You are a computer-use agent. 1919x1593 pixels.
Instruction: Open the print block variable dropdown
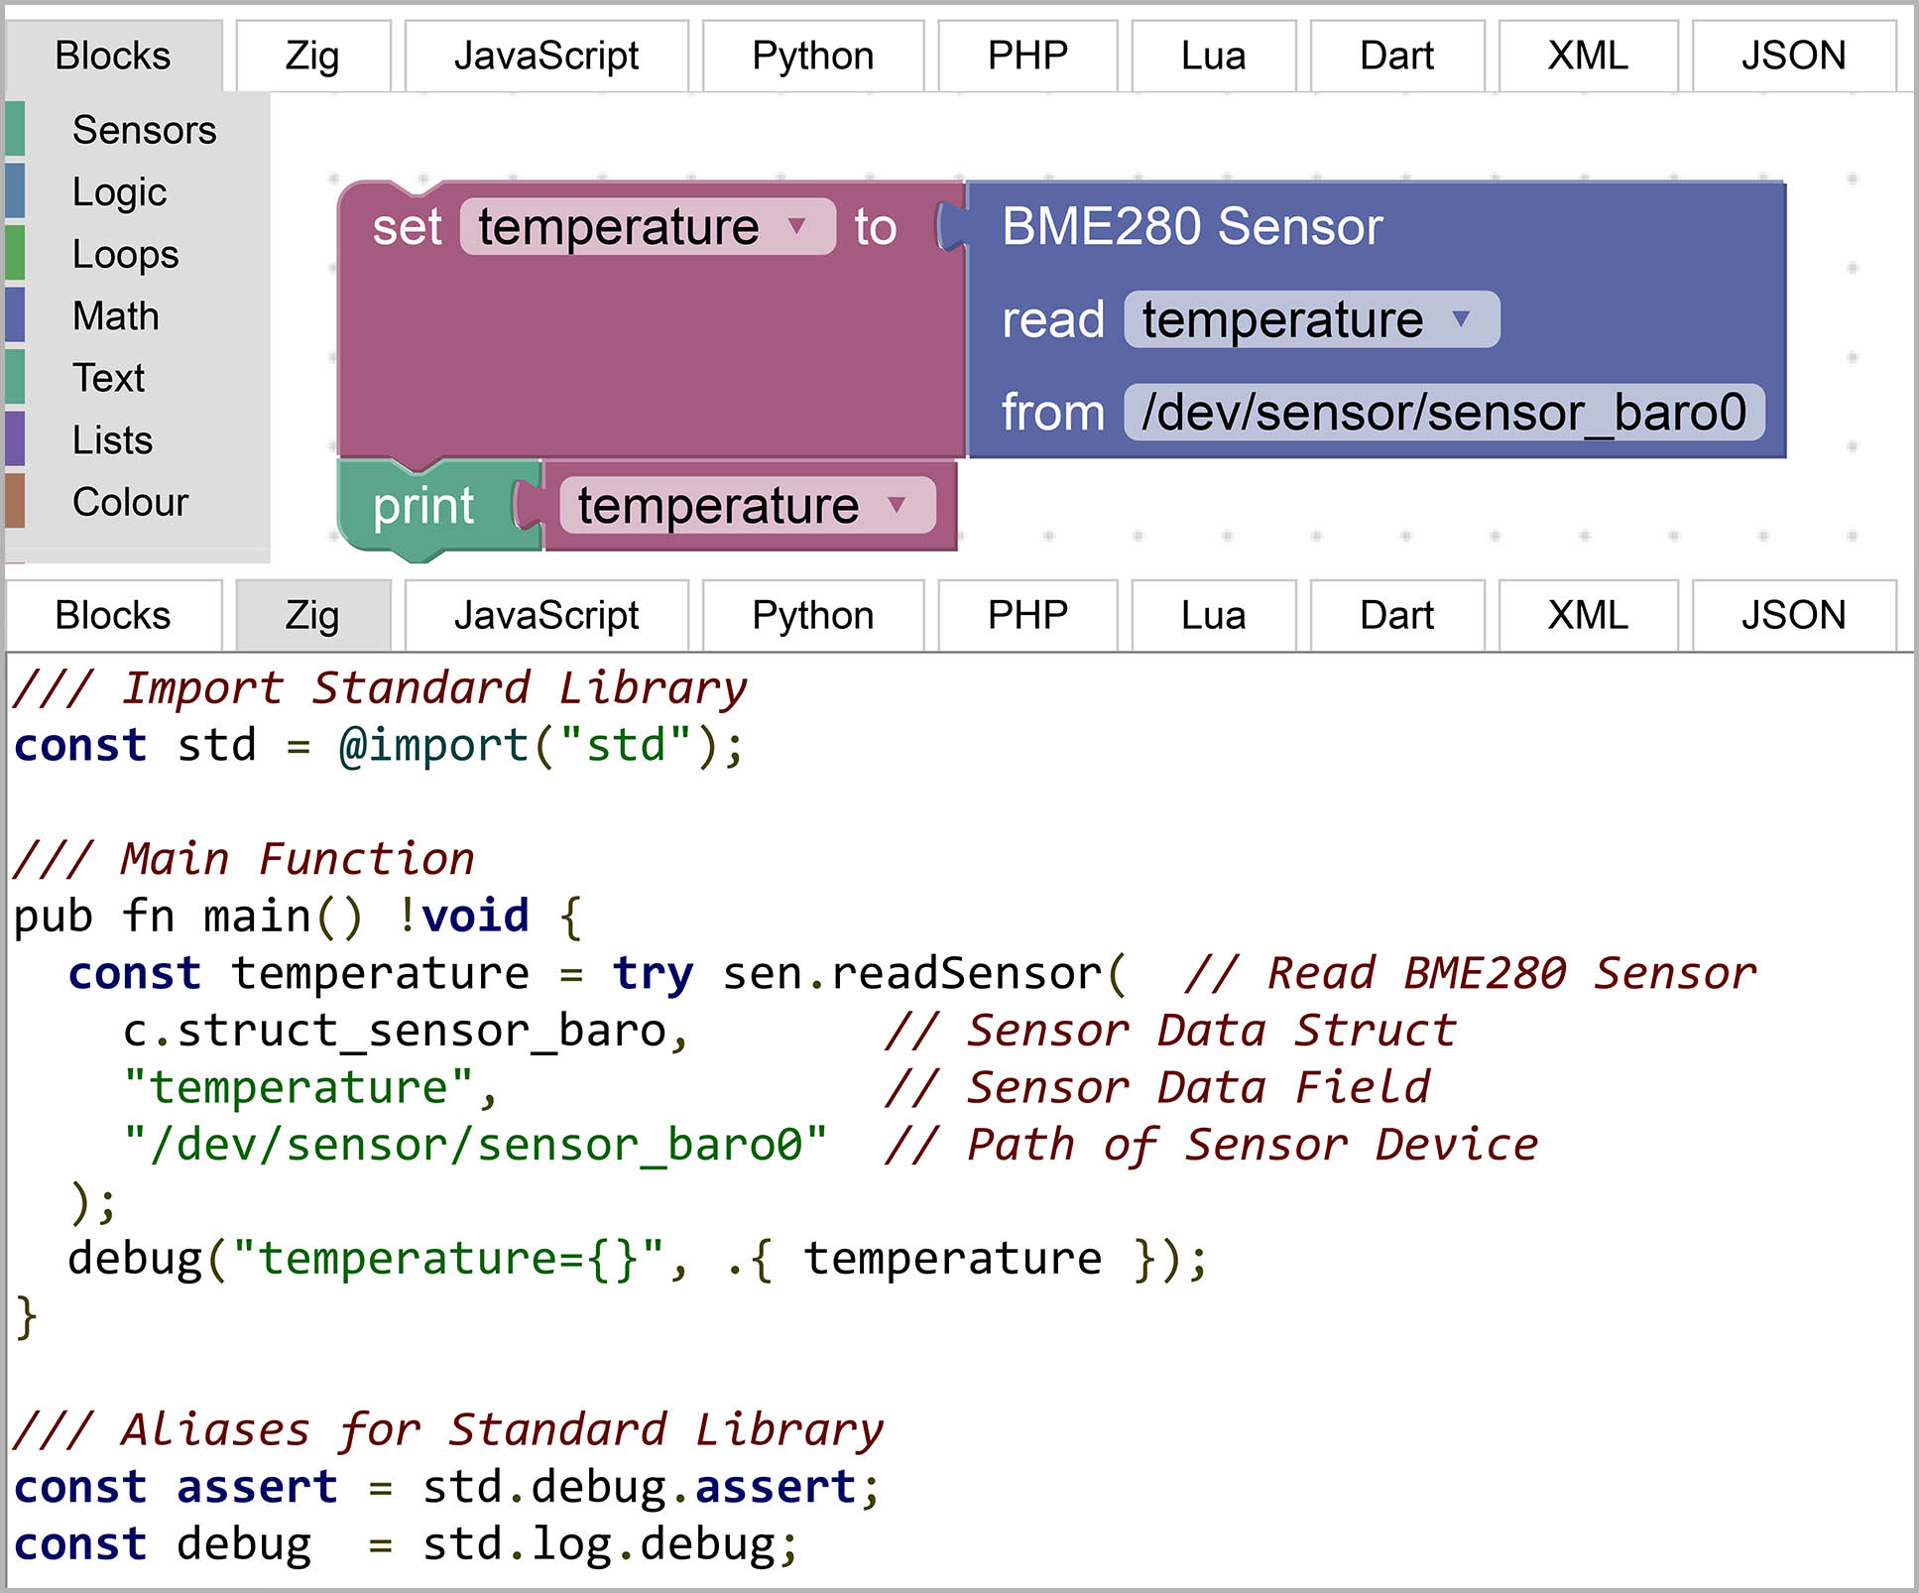[x=897, y=505]
